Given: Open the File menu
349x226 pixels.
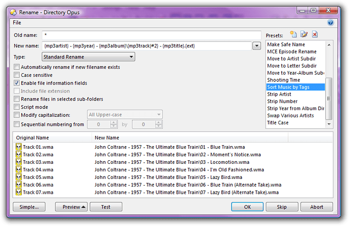Looking at the screenshot, I should coord(17,23).
